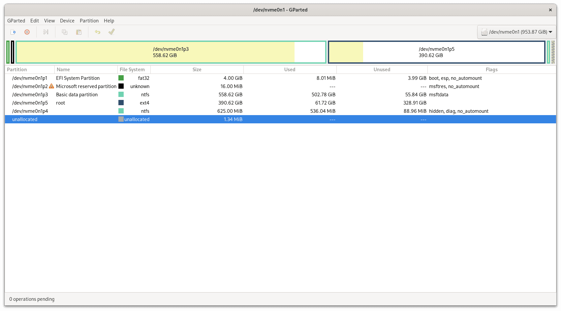Open the Partition menu

tap(89, 20)
